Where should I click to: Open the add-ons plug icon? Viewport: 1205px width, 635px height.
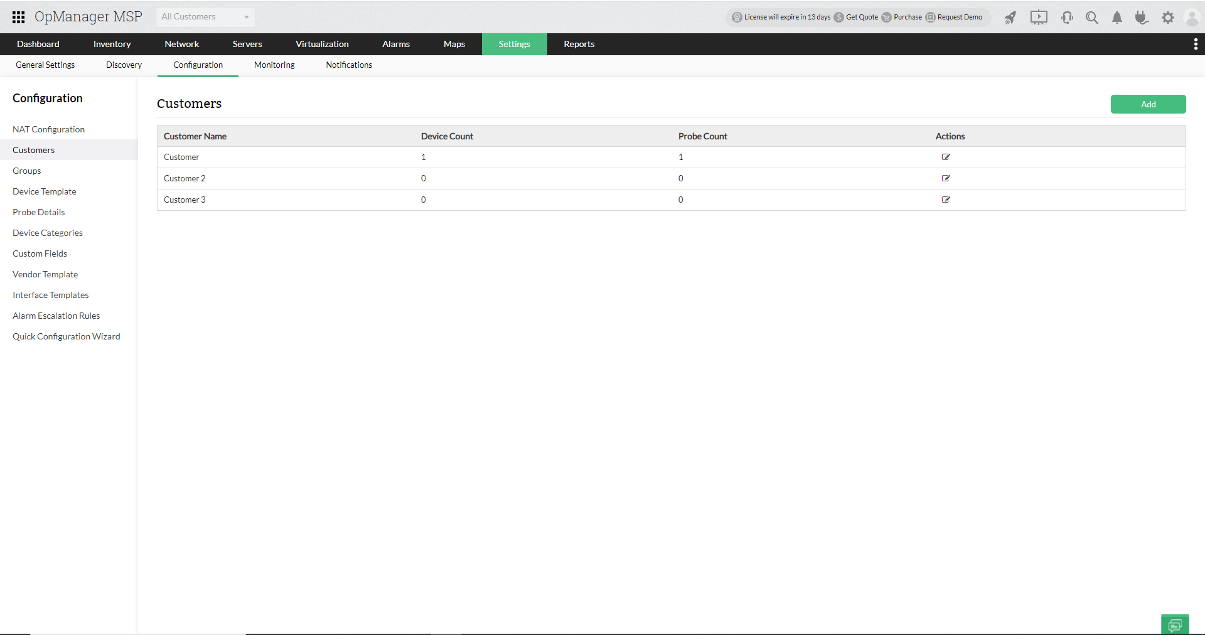tap(1142, 18)
